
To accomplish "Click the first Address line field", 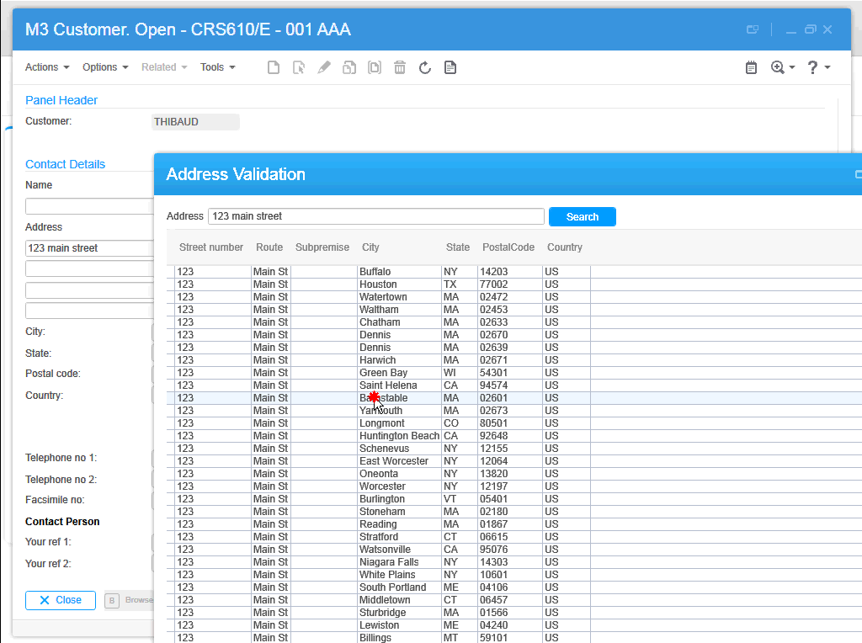I will [x=89, y=248].
